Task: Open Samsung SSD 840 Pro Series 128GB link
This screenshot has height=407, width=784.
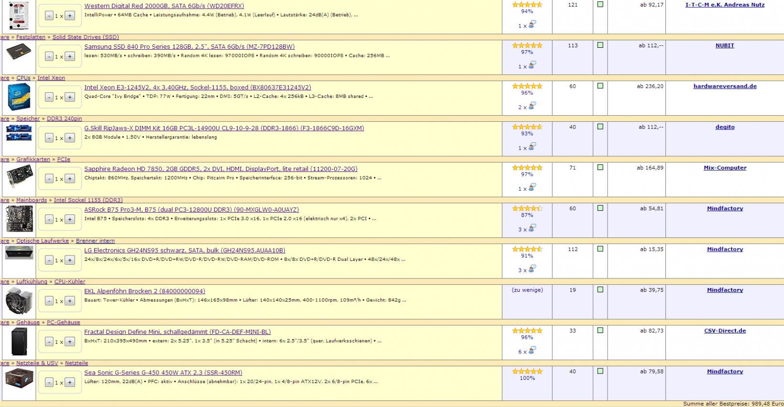Action: click(189, 46)
